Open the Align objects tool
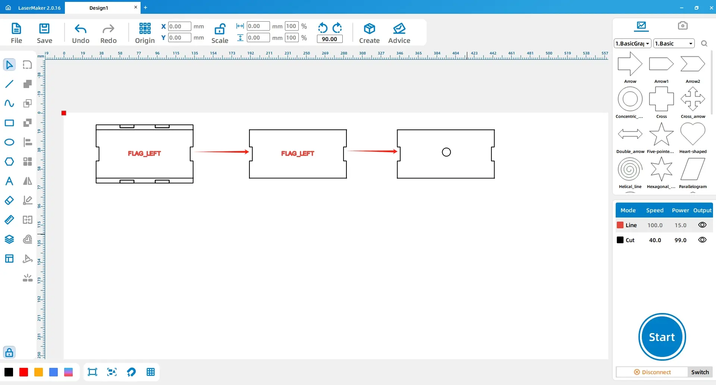 point(28,142)
